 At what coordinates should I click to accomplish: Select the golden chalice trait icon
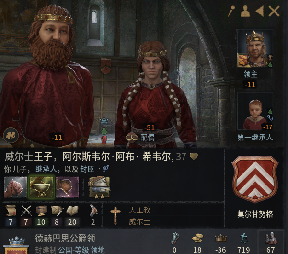coord(41,187)
